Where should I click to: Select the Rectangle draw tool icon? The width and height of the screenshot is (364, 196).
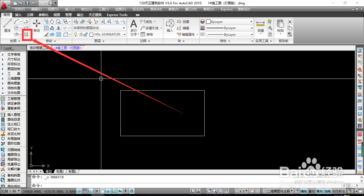click(26, 28)
